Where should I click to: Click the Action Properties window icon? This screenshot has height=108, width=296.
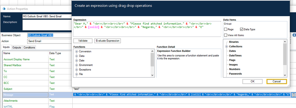pos(4,9)
